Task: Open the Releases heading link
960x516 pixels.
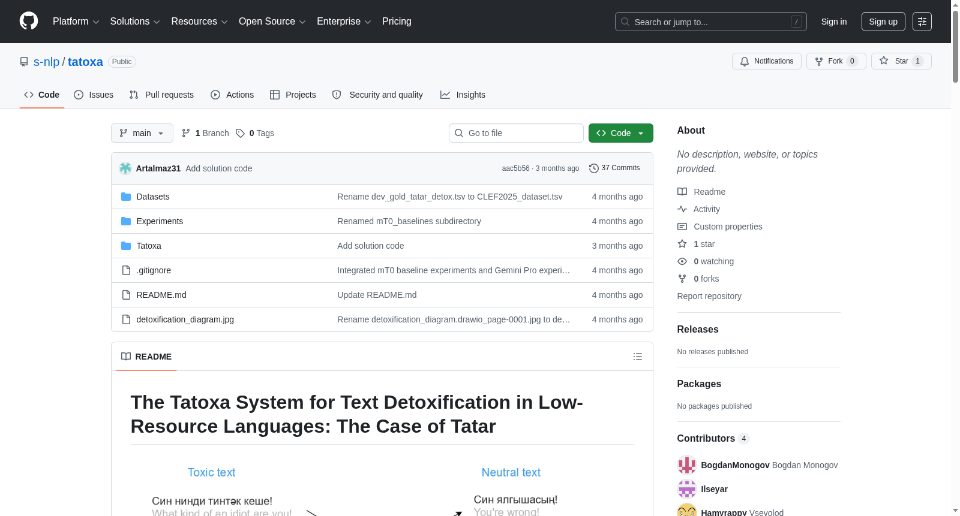Action: pyautogui.click(x=698, y=330)
